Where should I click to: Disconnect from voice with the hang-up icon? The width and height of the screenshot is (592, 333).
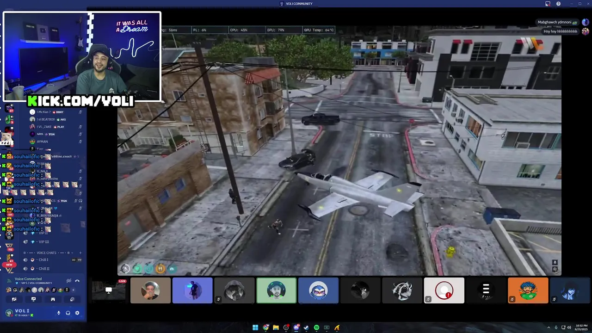(x=77, y=281)
